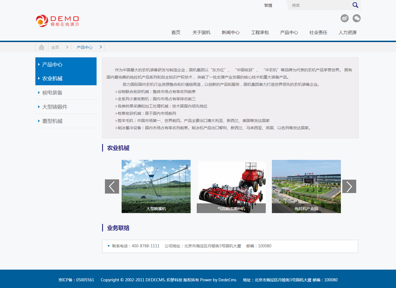Click the search magnifier icon

[355, 5]
